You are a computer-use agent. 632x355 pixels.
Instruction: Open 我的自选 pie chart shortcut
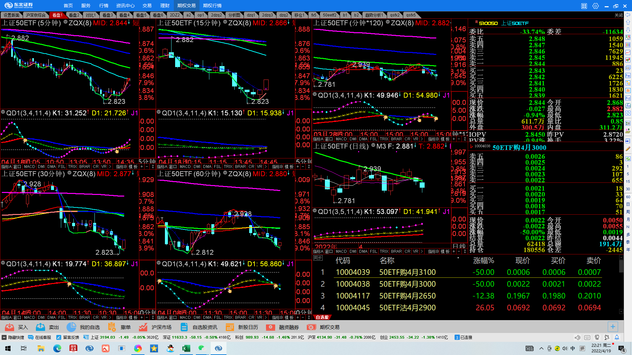tap(71, 327)
